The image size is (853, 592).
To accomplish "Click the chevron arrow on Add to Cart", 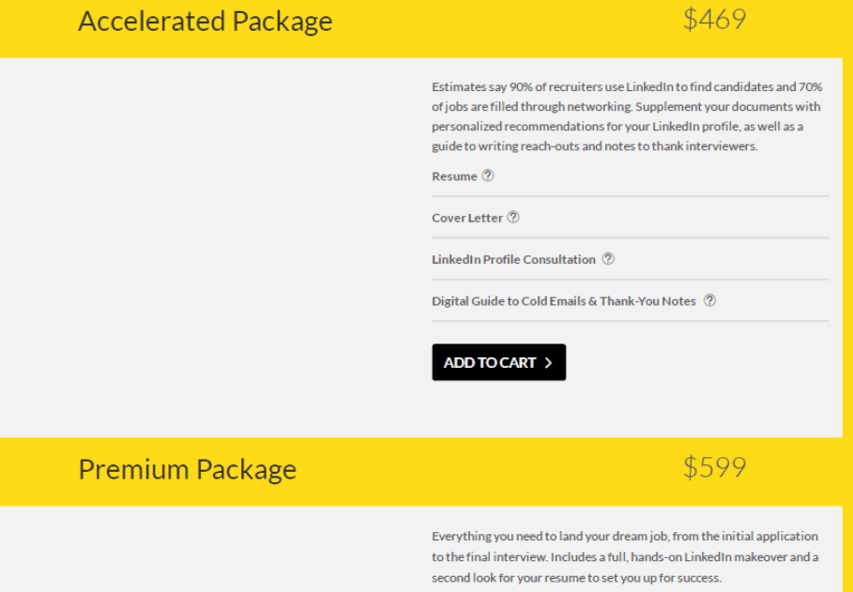I will click(548, 363).
